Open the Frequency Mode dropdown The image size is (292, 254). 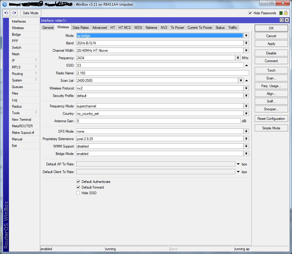[246, 106]
